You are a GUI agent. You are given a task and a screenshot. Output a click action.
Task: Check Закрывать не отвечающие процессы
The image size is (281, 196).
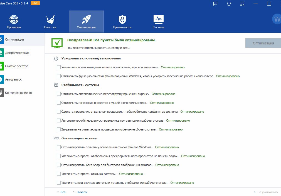(59, 129)
